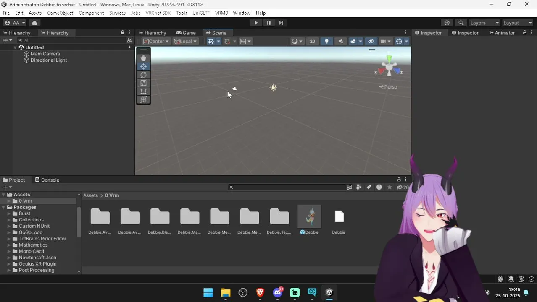Open the Hierarchy create plus dropdown

pos(7,40)
